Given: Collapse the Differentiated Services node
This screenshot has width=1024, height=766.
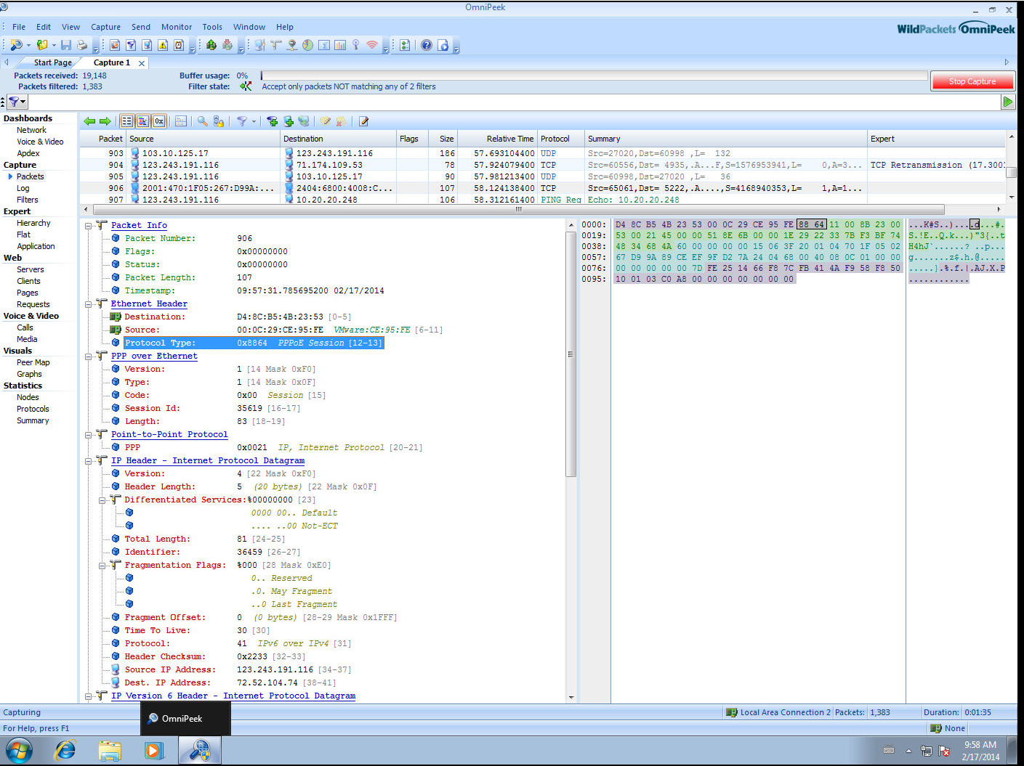Looking at the screenshot, I should pyautogui.click(x=102, y=500).
